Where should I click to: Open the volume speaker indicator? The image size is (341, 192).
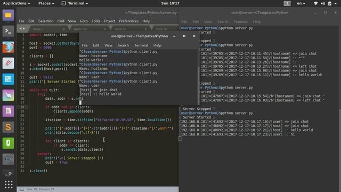pyautogui.click(x=323, y=3)
